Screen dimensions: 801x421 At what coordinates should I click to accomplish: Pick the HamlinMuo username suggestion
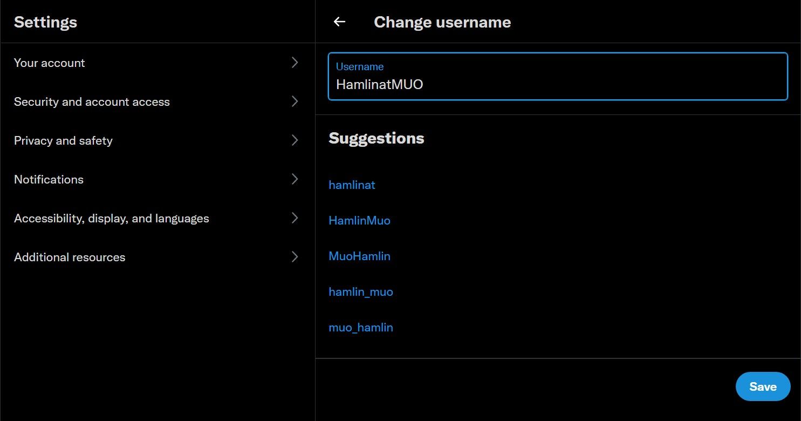coord(359,220)
